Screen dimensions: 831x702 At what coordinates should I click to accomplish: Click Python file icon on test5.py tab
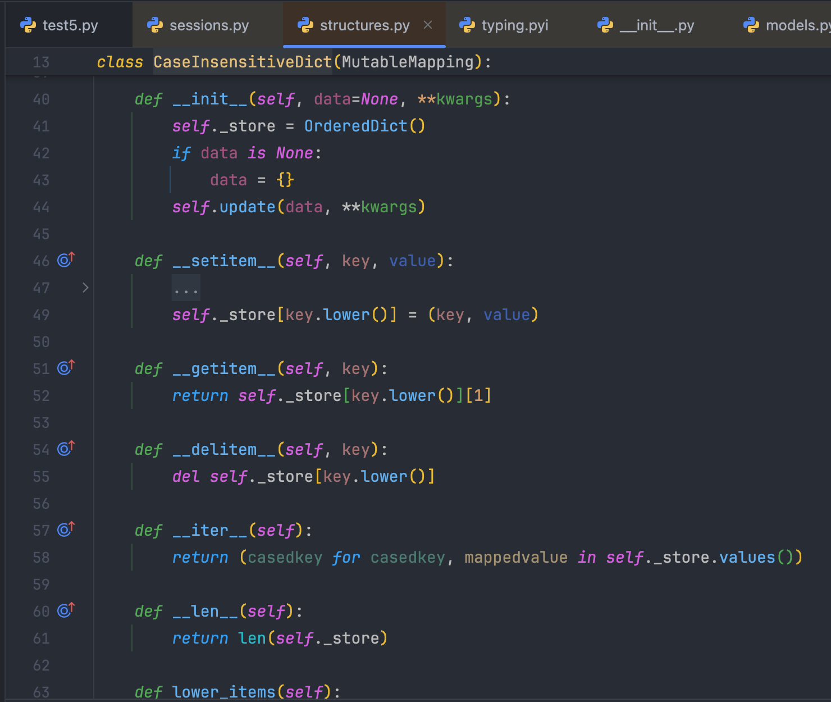(x=28, y=25)
